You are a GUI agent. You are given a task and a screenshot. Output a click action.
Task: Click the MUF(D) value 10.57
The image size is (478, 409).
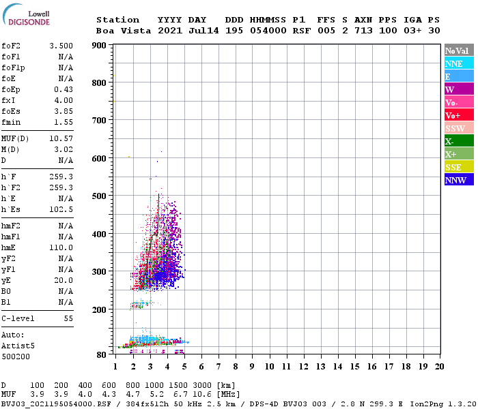click(x=61, y=139)
